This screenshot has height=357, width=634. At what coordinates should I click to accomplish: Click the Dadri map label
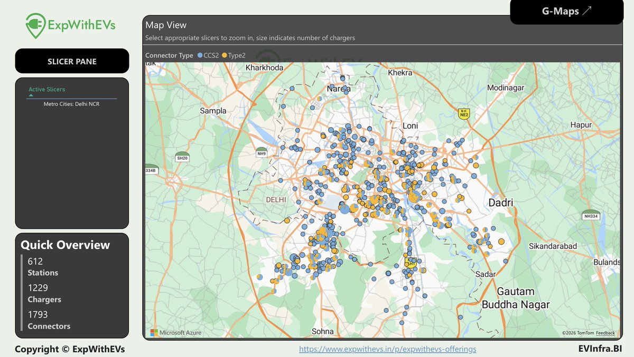[x=501, y=203]
